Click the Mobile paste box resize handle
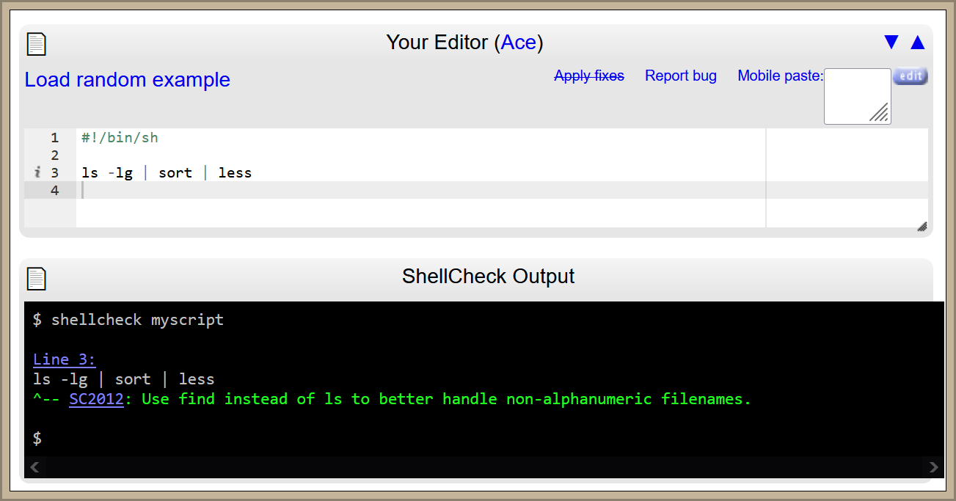956x501 pixels. pos(880,113)
